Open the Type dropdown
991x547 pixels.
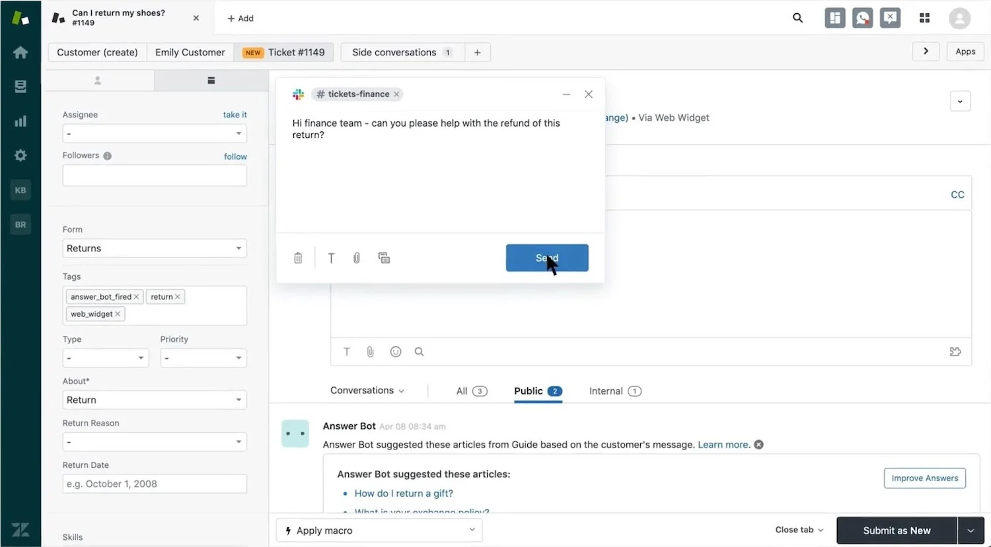pyautogui.click(x=106, y=358)
